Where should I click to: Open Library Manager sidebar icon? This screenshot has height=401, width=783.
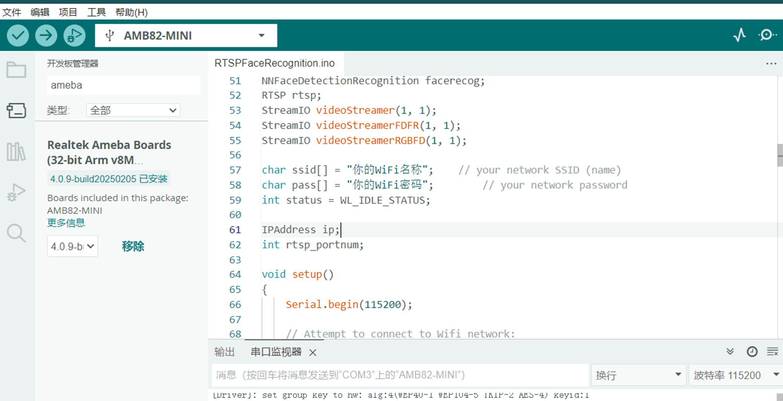[16, 151]
